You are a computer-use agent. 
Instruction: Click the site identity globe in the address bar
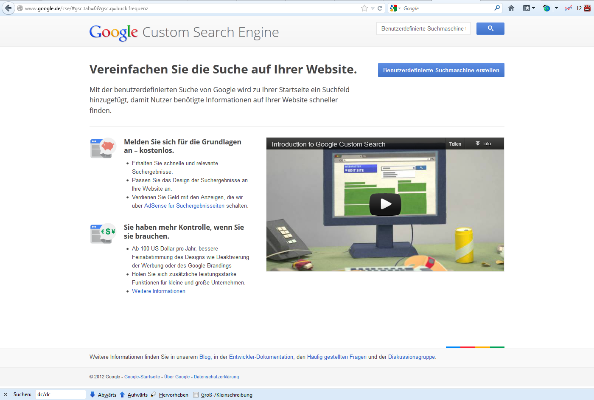(x=20, y=8)
